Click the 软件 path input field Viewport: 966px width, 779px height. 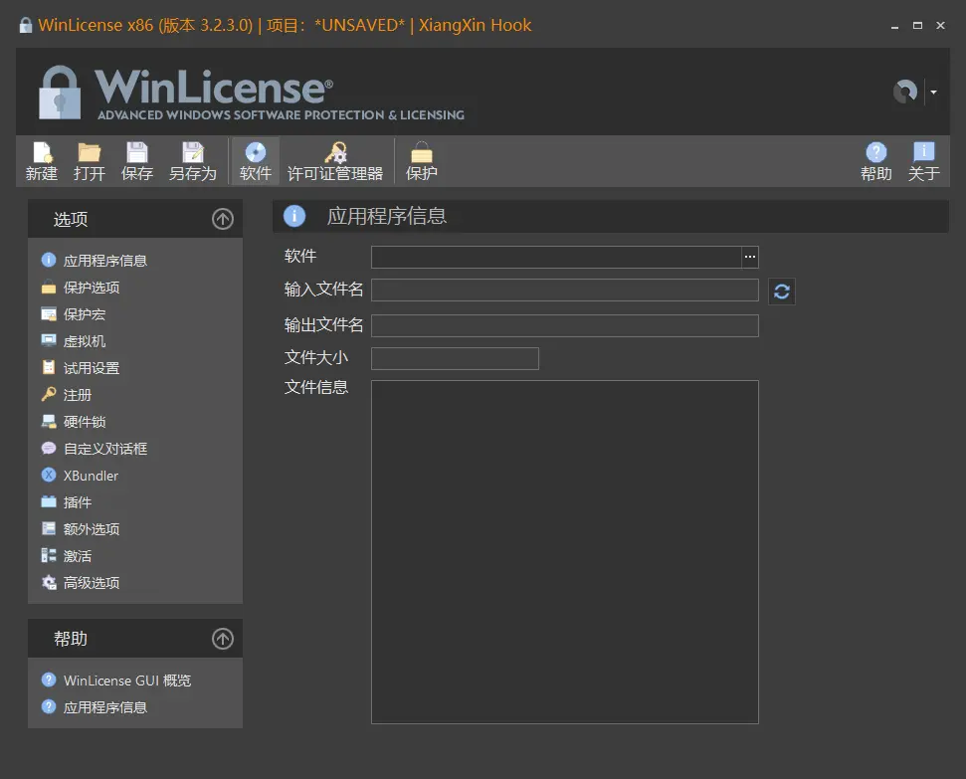pos(556,257)
